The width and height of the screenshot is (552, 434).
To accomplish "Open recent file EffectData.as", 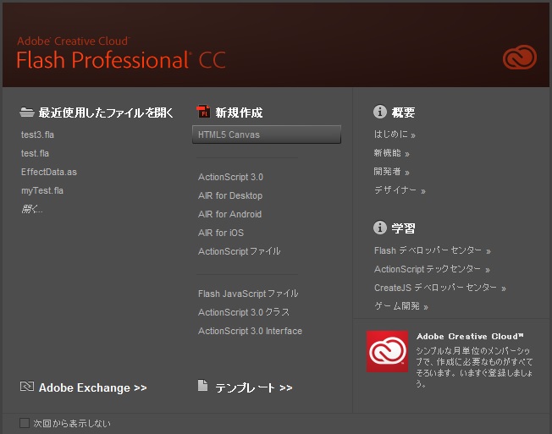I will coord(49,172).
